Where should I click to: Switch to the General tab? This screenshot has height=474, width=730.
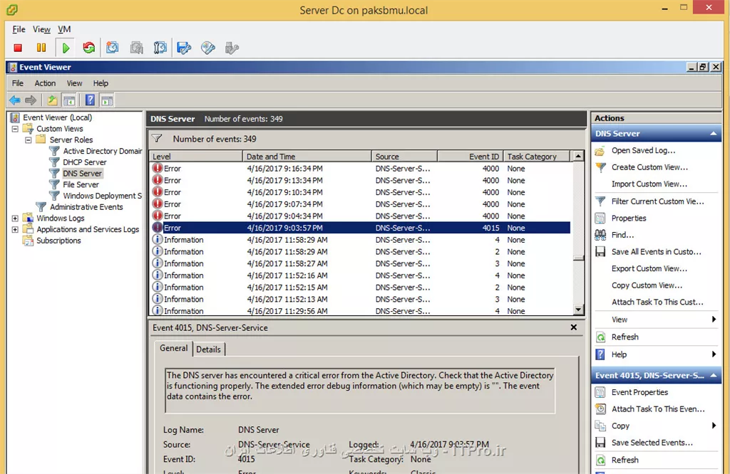point(174,348)
